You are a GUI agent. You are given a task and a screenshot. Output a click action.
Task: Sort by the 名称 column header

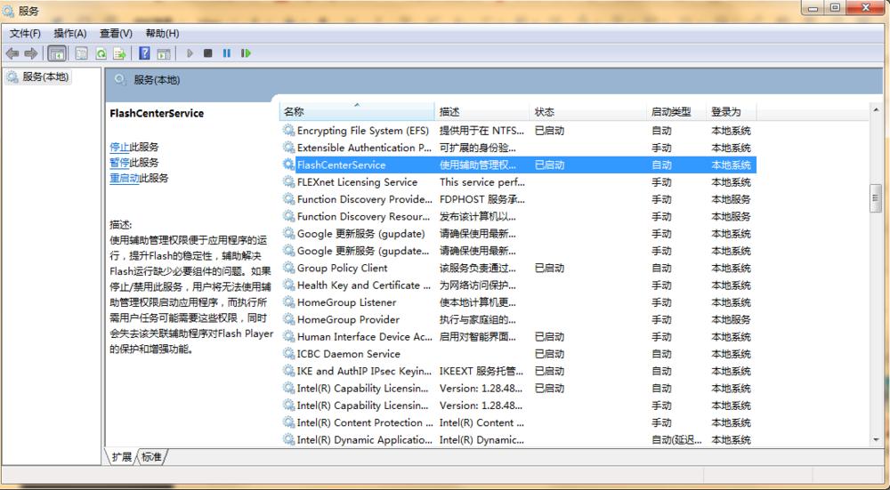click(357, 112)
